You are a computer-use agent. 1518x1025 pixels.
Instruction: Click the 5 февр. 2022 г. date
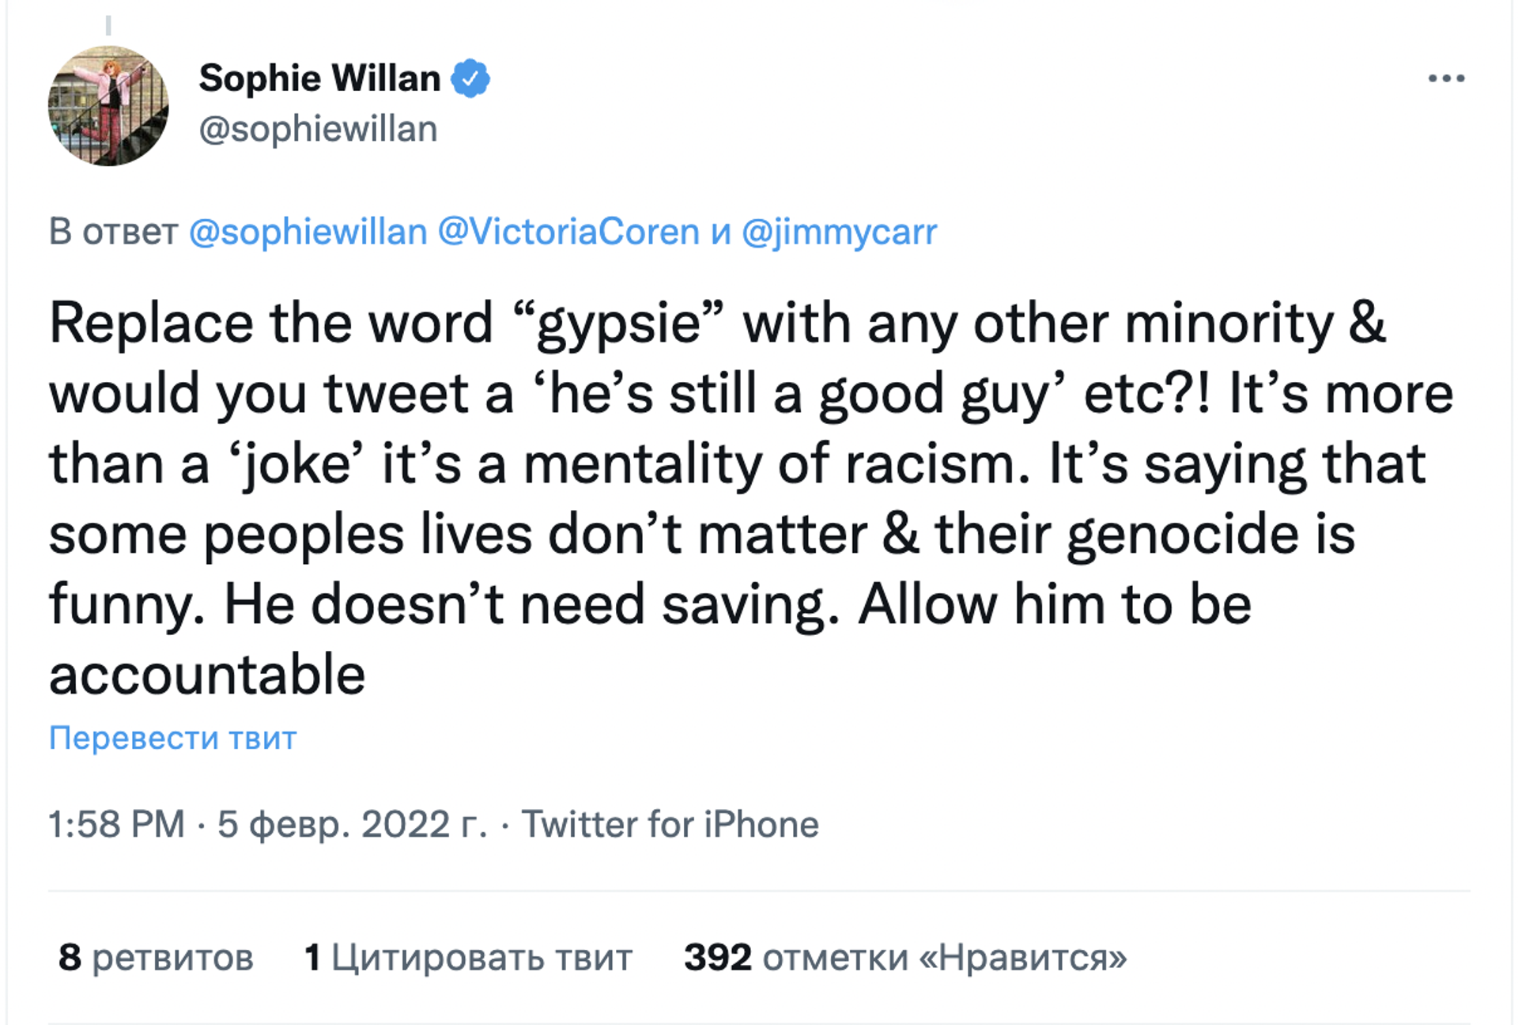[352, 824]
